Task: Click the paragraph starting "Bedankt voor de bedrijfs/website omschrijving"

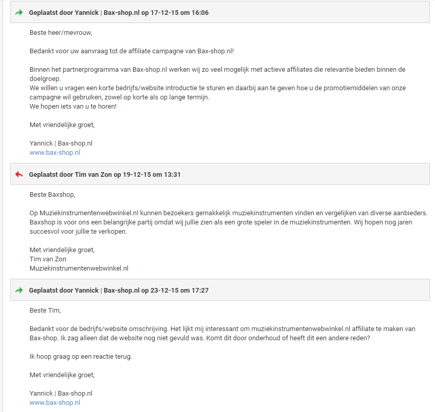Action: [x=222, y=334]
